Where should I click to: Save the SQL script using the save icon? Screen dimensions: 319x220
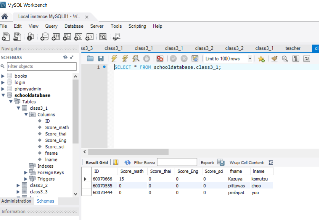[101, 59]
